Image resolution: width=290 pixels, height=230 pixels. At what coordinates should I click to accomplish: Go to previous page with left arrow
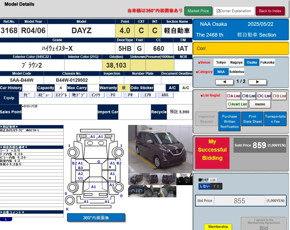pos(224,82)
